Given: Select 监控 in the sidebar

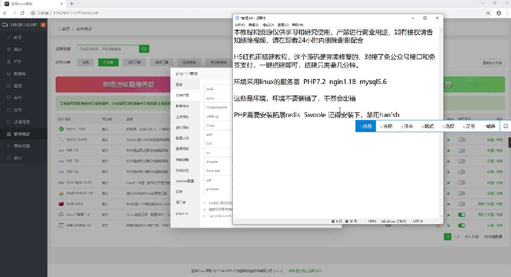Looking at the screenshot, I should (x=18, y=86).
